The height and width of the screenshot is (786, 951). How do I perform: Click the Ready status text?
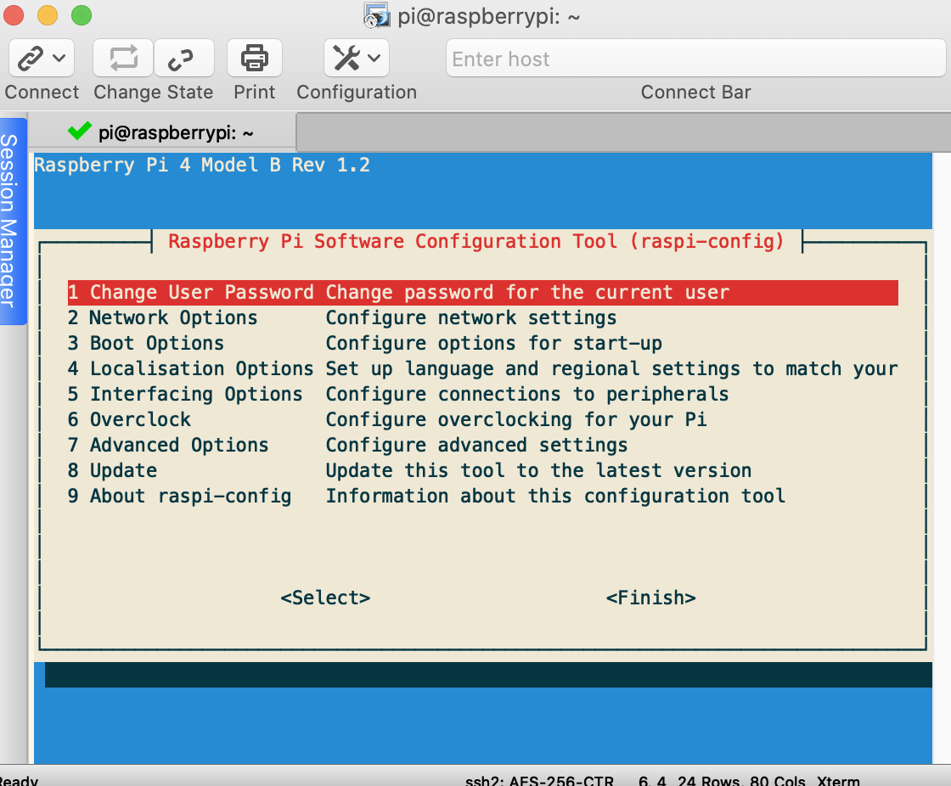[x=18, y=780]
